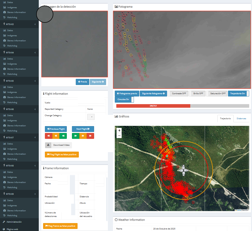Toggle the Brillo OFF switch

tap(198, 94)
